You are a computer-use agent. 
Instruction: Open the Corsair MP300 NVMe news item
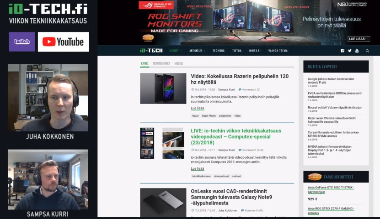[333, 134]
